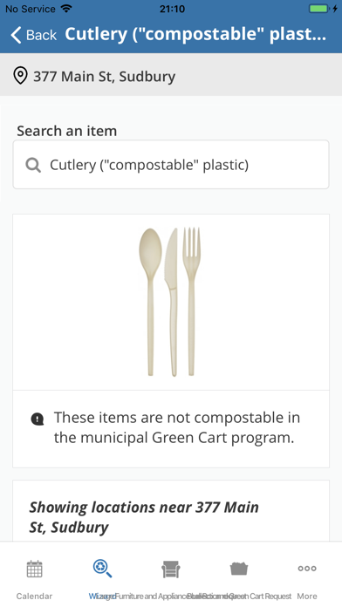Tap the location pin icon

tap(20, 76)
